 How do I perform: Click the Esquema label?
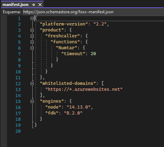(x=12, y=12)
